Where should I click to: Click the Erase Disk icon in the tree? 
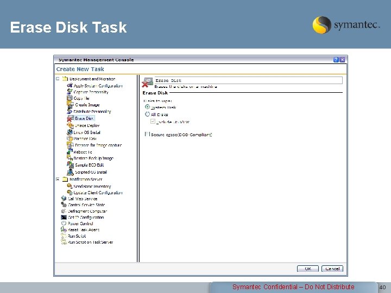coord(70,119)
